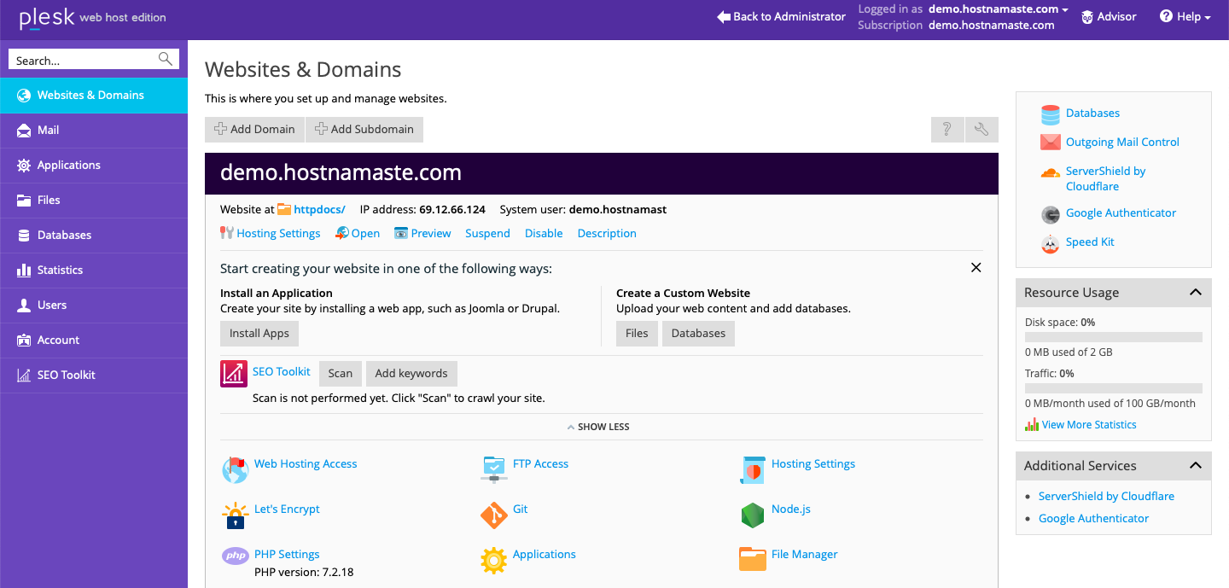Click the Node.js hexagon icon
The image size is (1229, 588).
[752, 515]
